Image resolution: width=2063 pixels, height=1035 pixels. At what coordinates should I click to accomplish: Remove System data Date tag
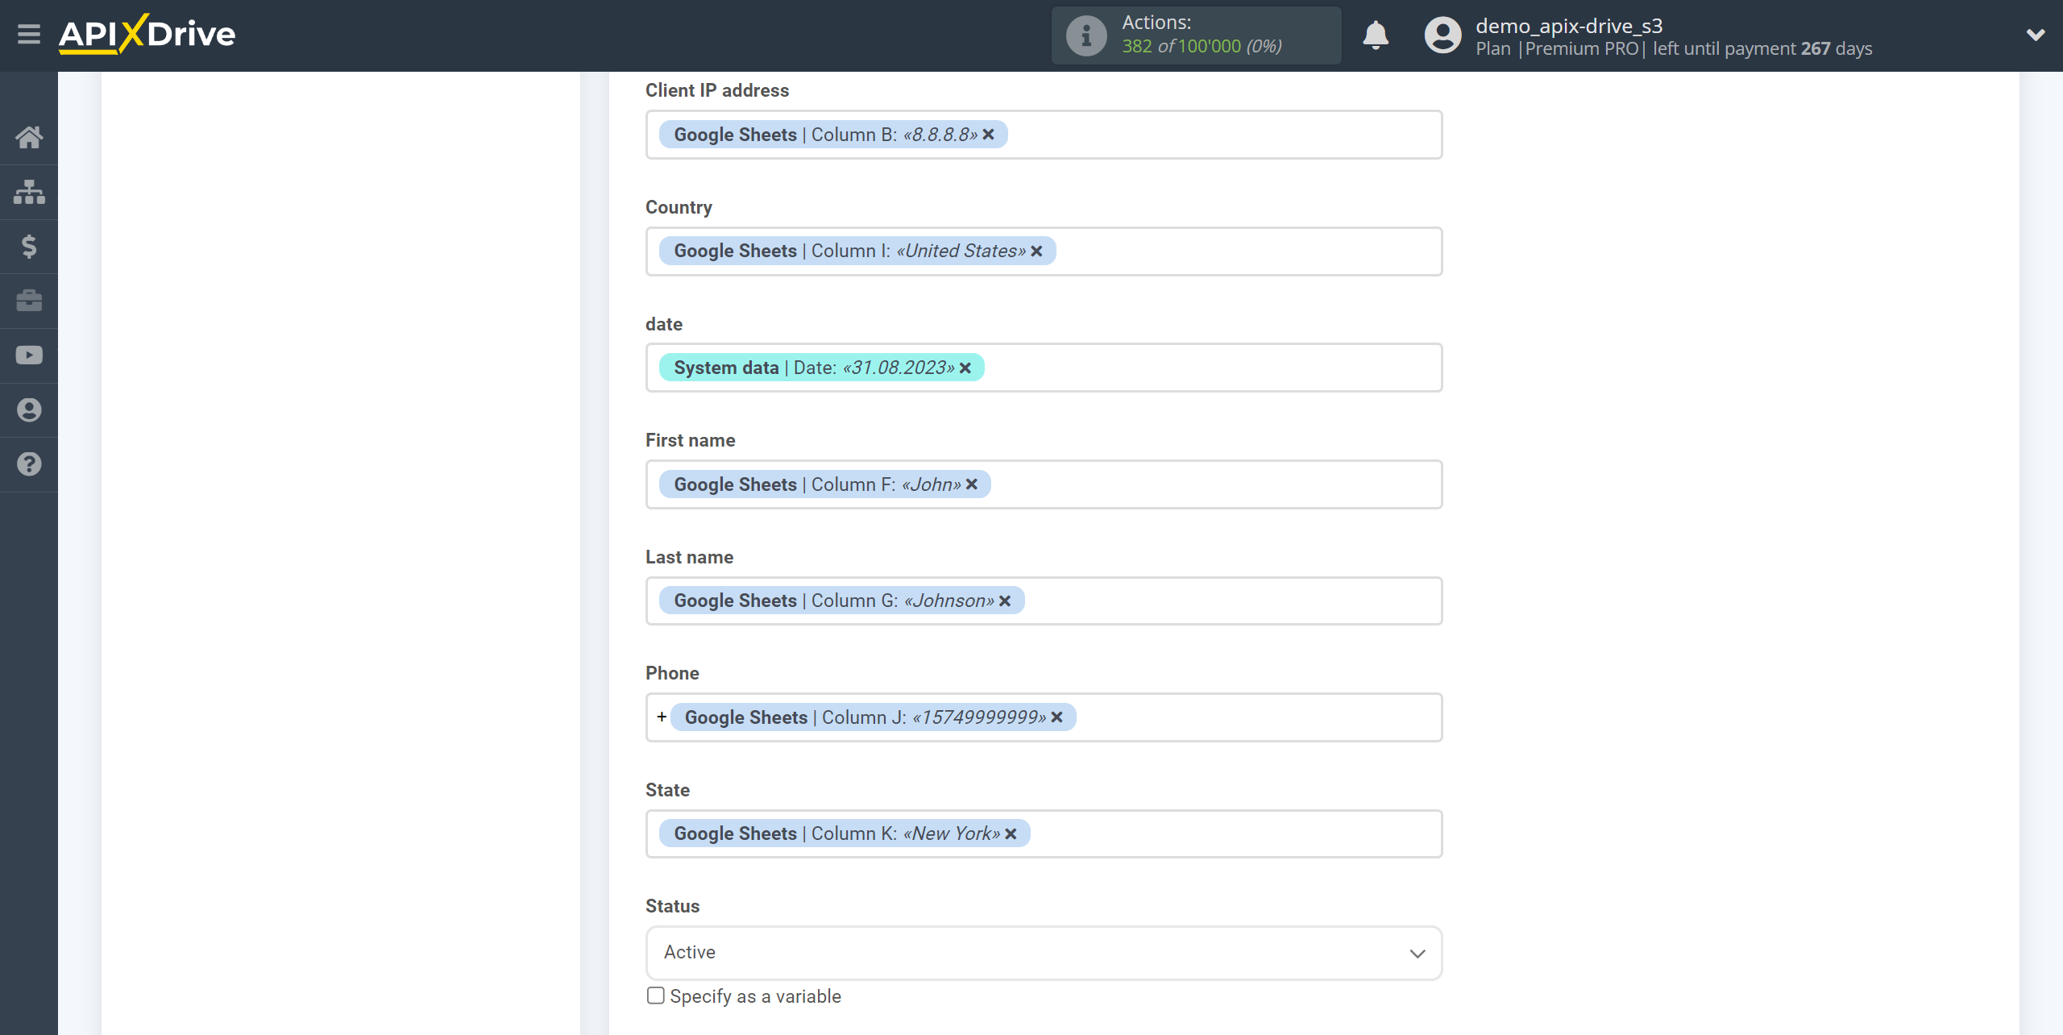[x=965, y=368]
